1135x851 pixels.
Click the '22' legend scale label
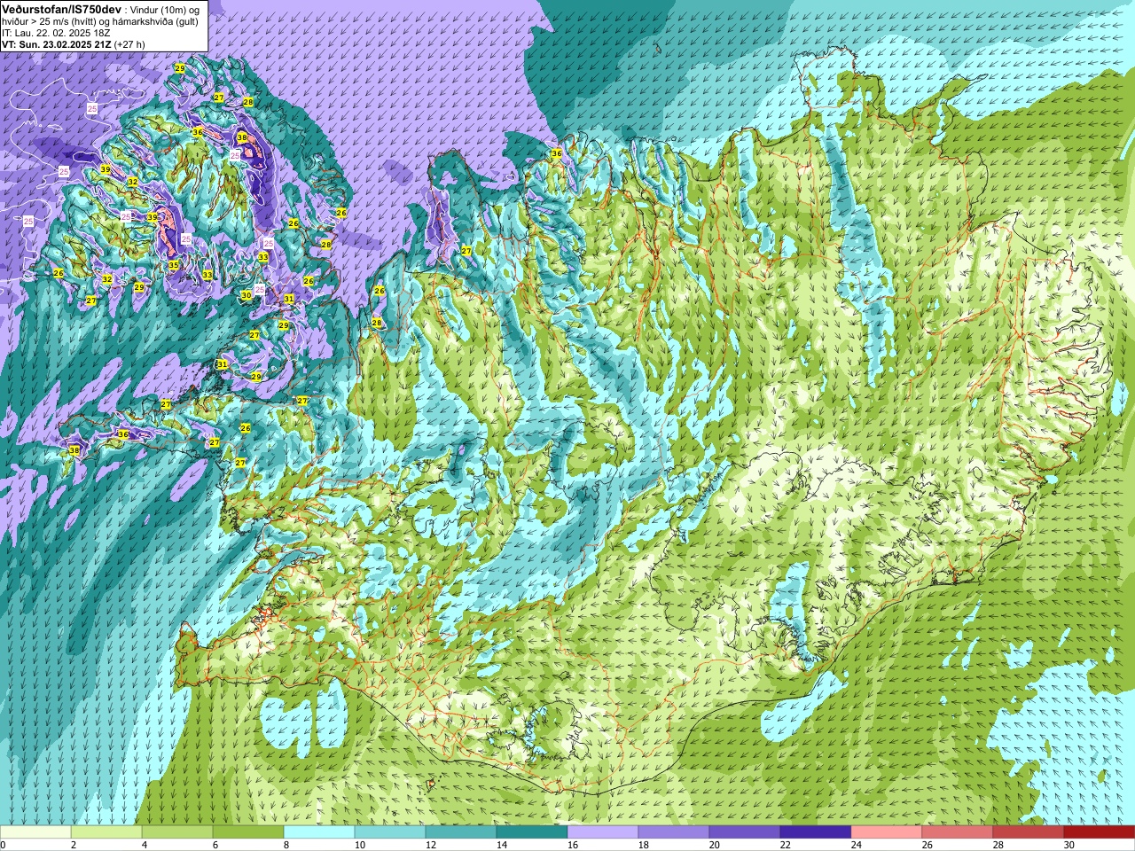pyautogui.click(x=785, y=845)
